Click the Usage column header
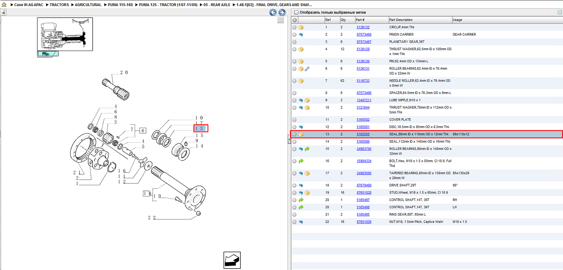The height and width of the screenshot is (270, 563). tap(507, 20)
